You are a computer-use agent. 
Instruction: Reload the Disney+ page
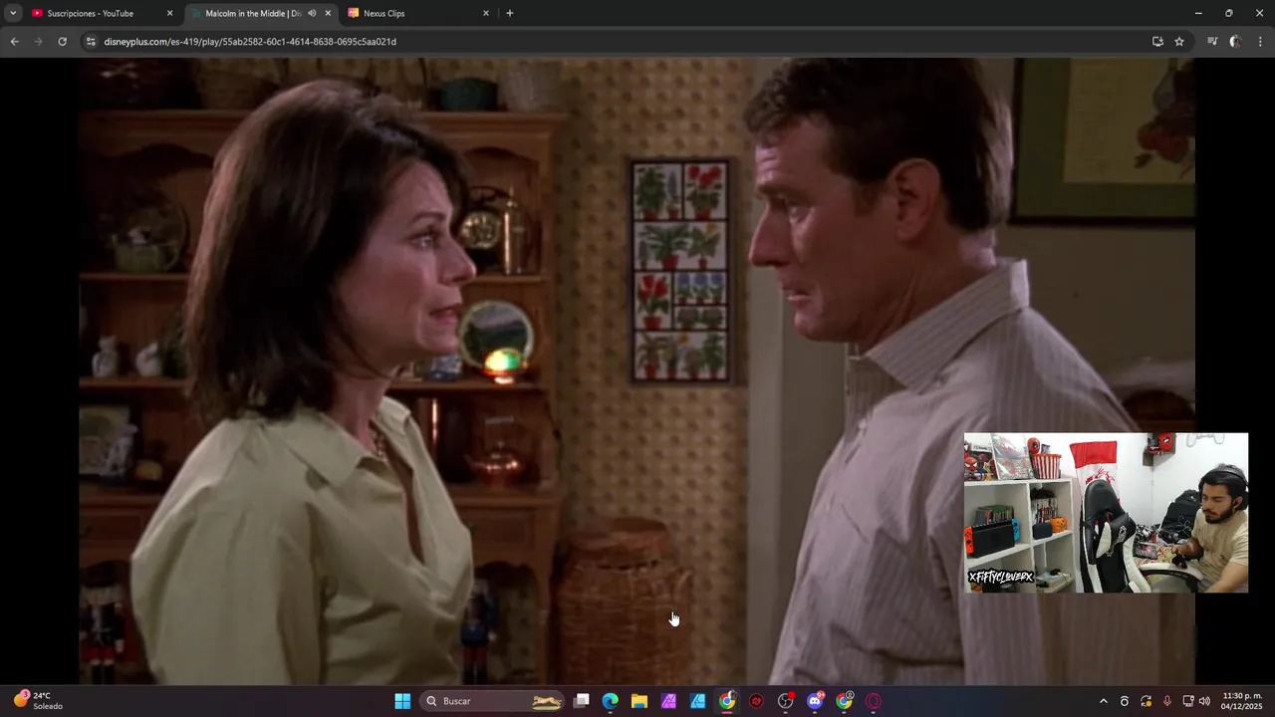tap(62, 41)
